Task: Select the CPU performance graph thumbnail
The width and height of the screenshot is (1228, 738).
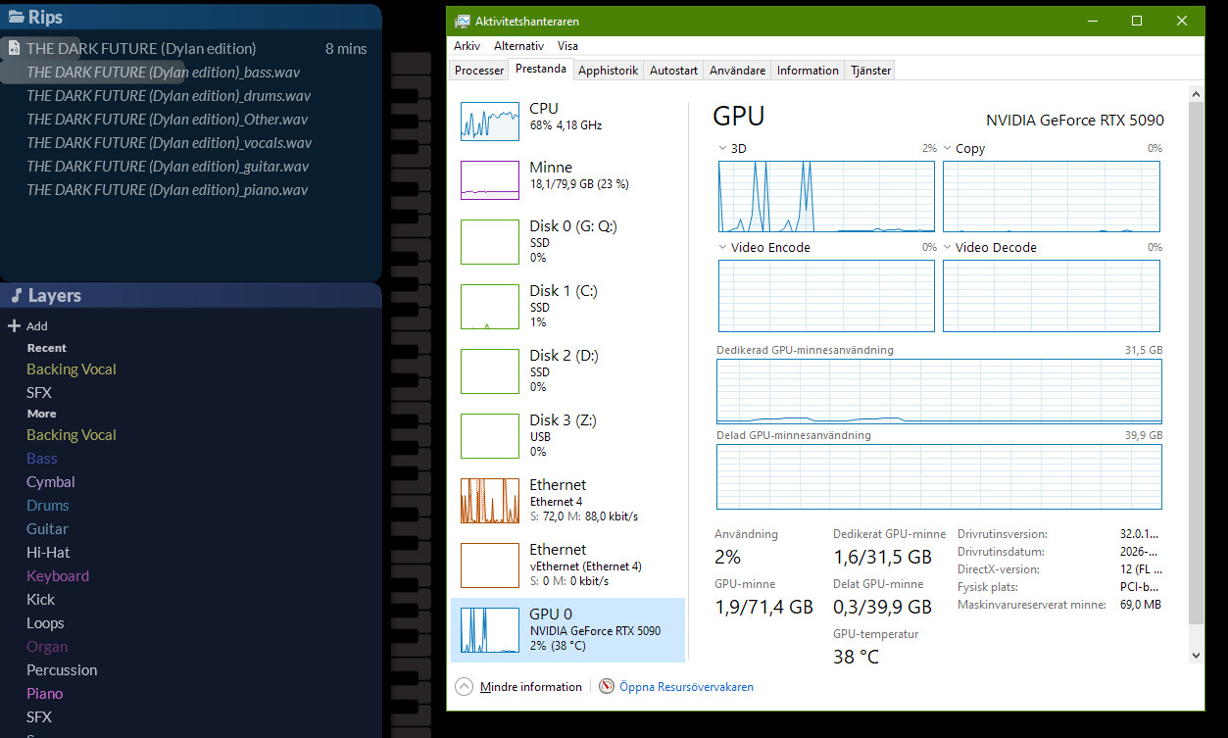Action: [489, 121]
